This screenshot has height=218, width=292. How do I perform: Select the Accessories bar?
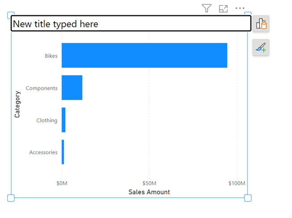pyautogui.click(x=63, y=152)
